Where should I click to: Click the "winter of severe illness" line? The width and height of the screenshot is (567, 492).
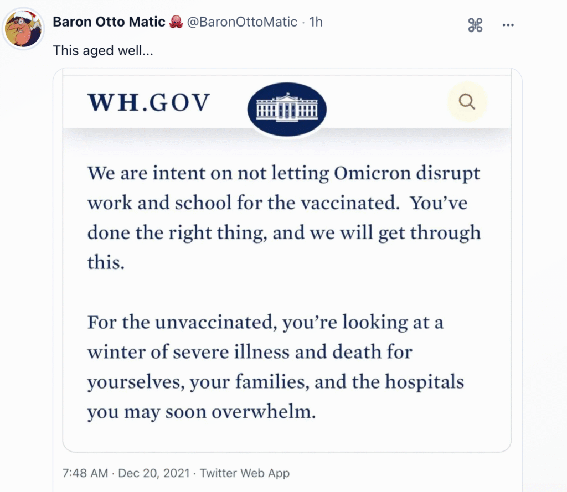[250, 353]
